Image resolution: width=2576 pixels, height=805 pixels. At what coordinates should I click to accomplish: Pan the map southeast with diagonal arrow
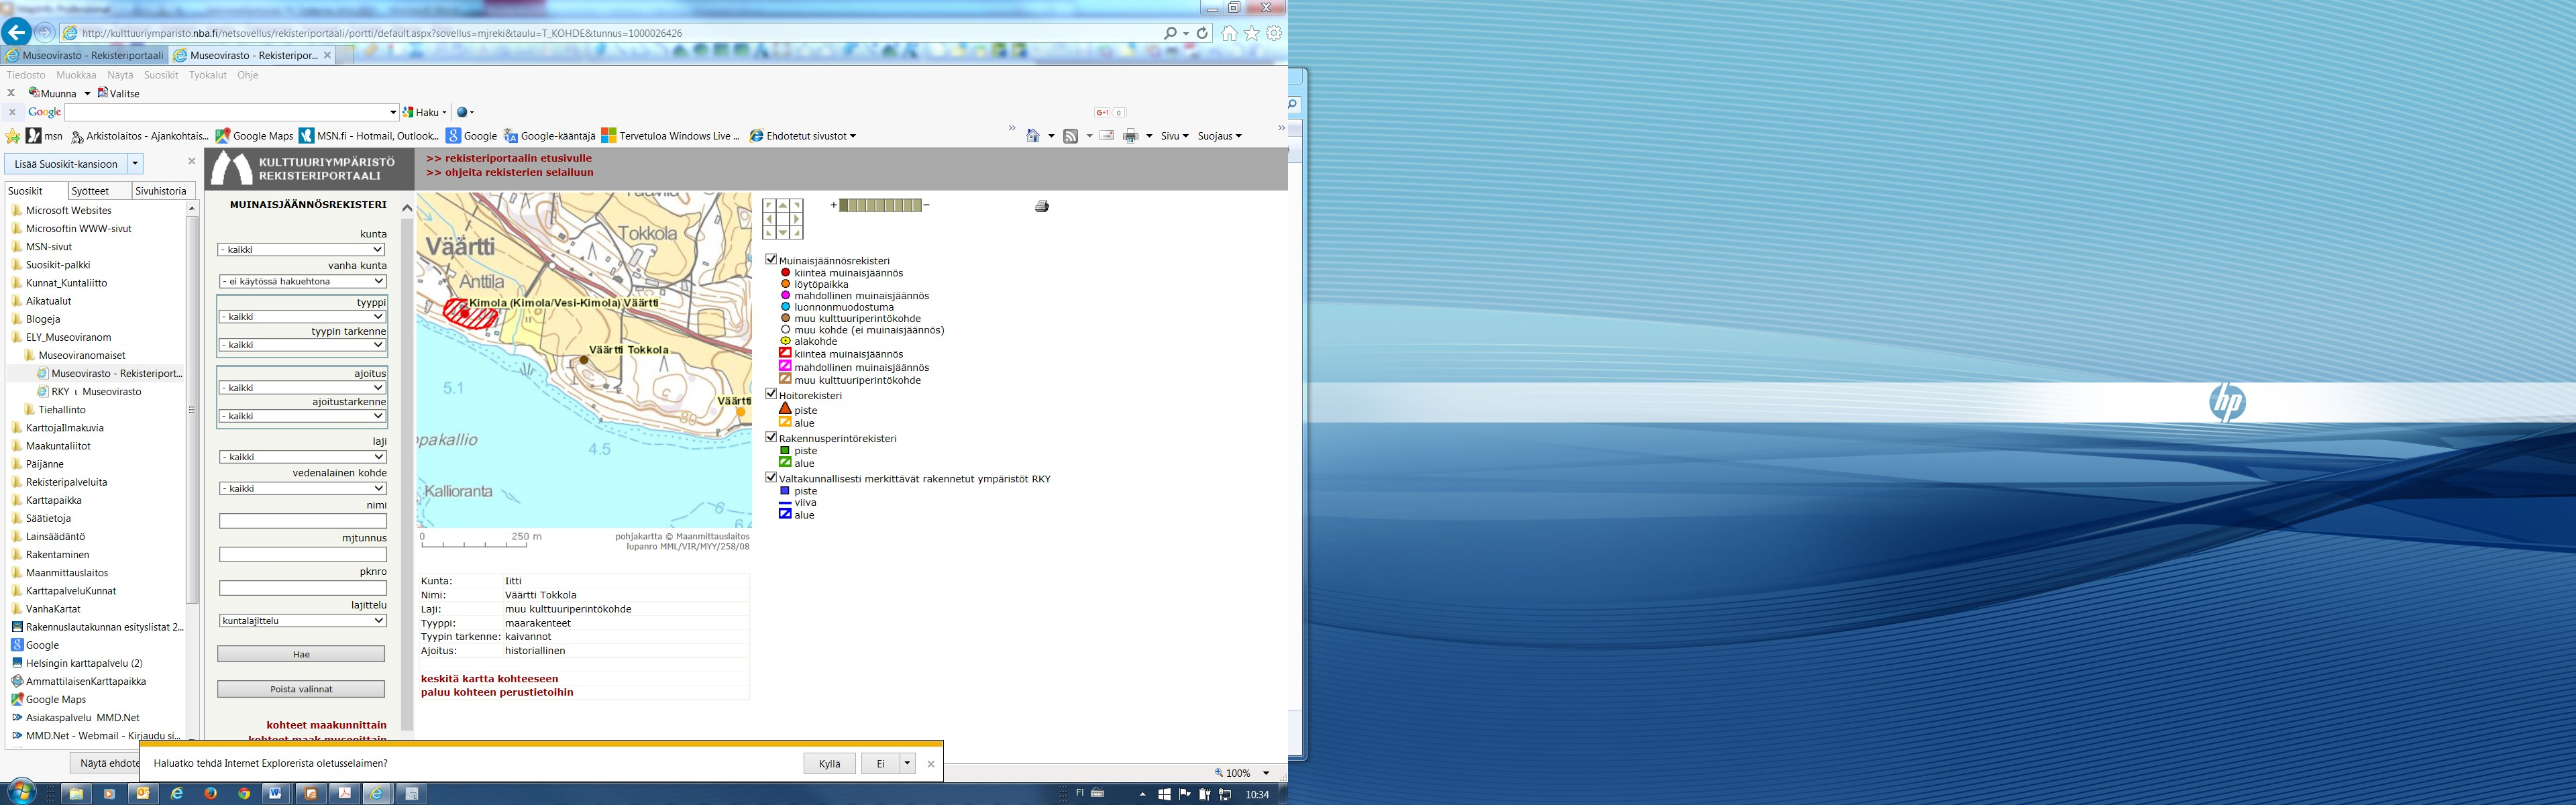point(797,233)
